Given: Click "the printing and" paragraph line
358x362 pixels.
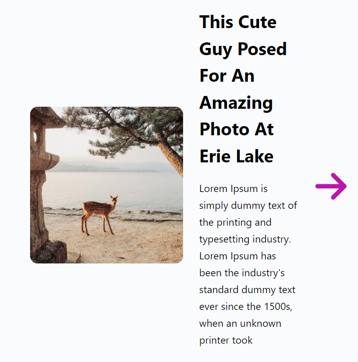Looking at the screenshot, I should coord(235,223).
